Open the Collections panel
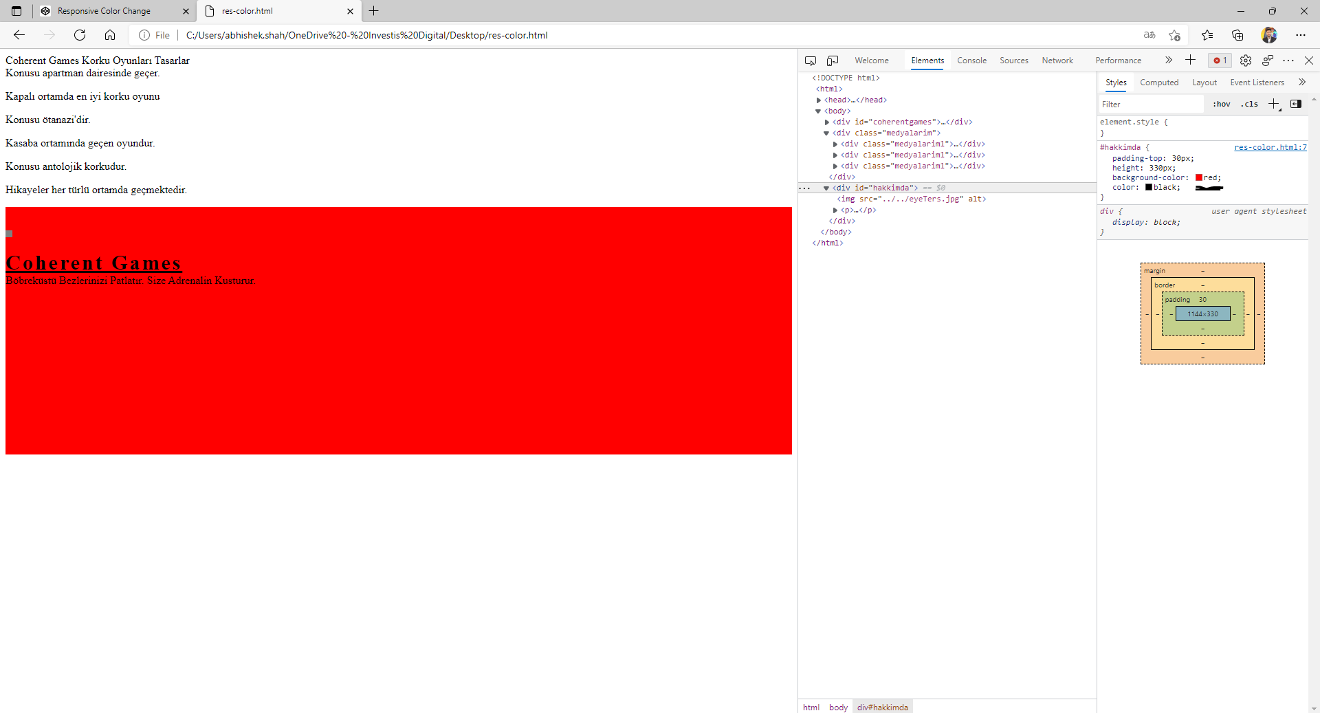The height and width of the screenshot is (713, 1320). 1237,35
